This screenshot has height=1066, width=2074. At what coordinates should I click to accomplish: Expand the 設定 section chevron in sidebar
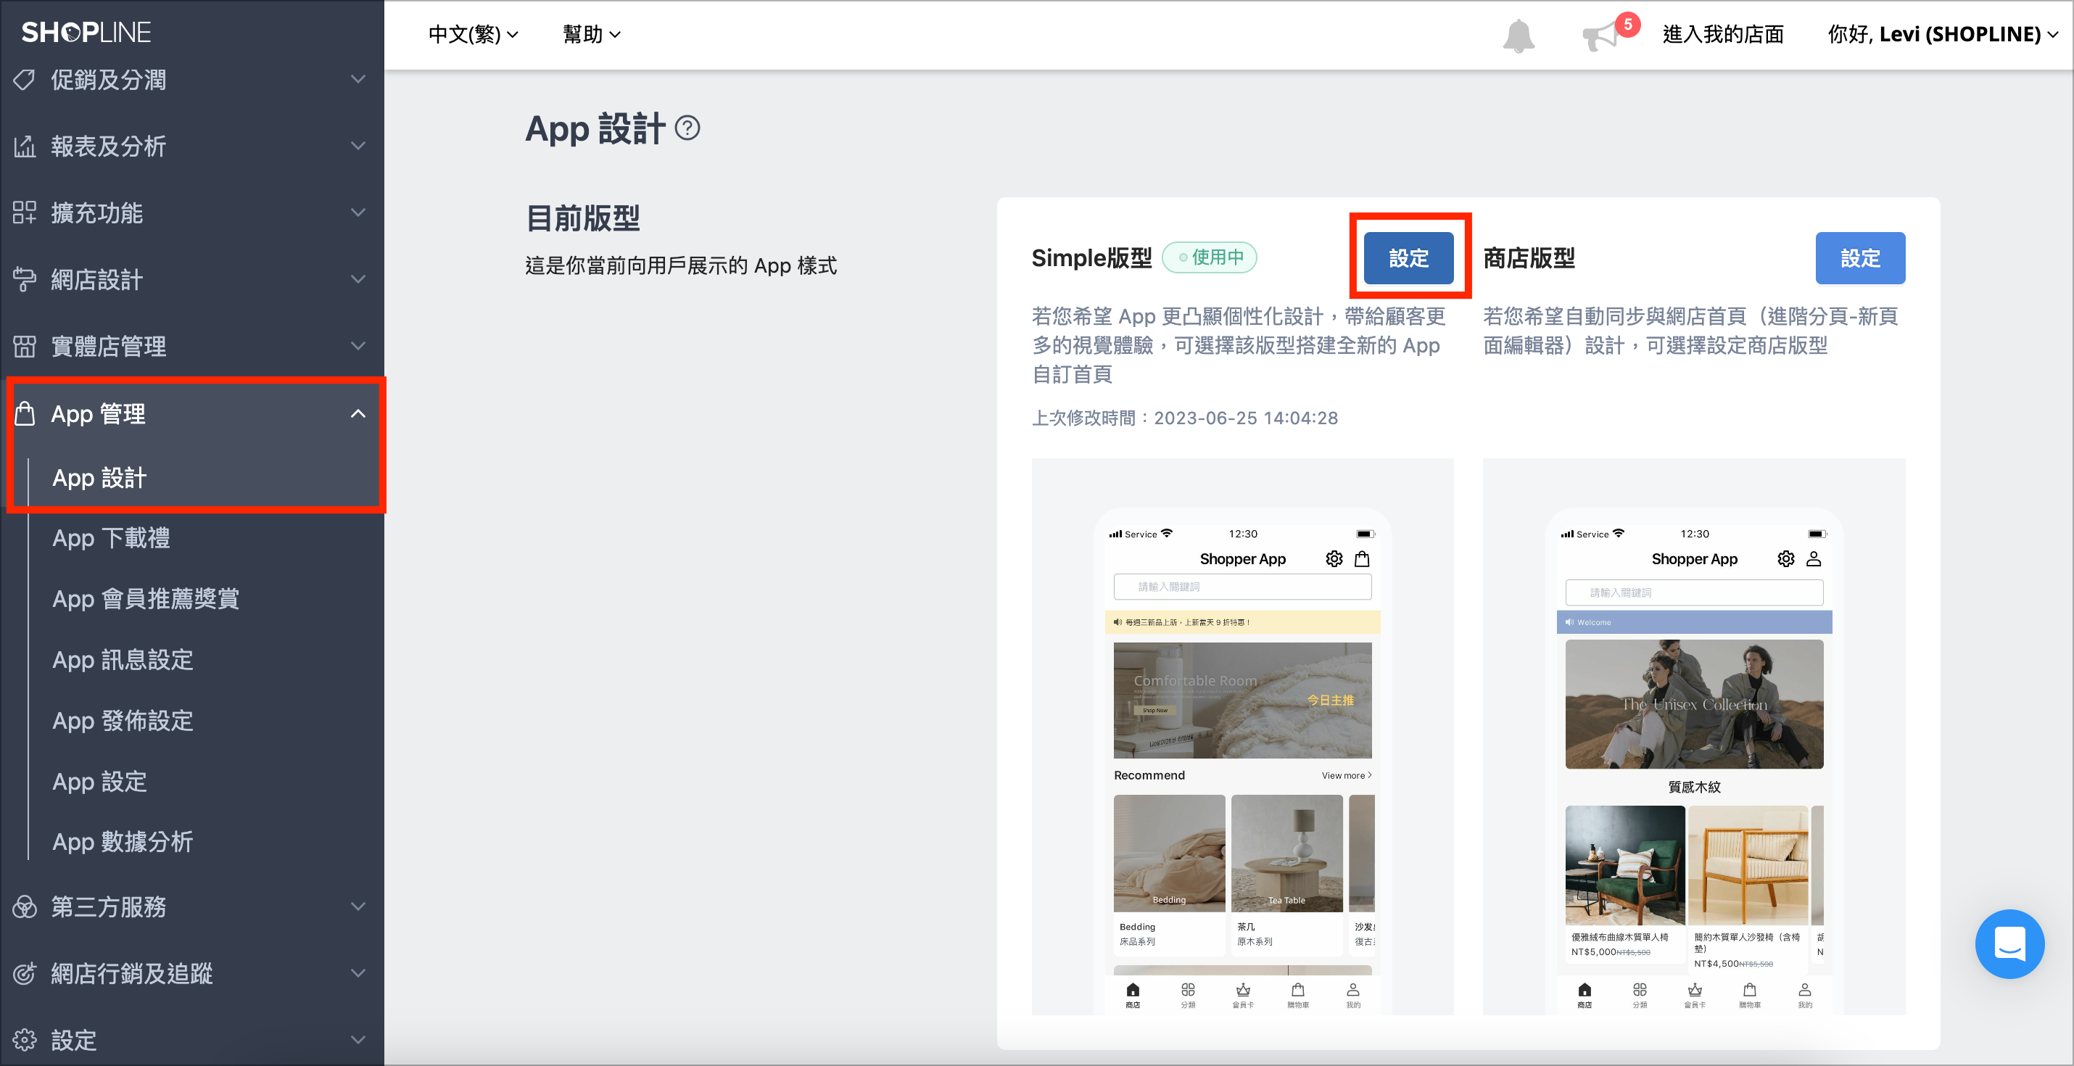[358, 1040]
